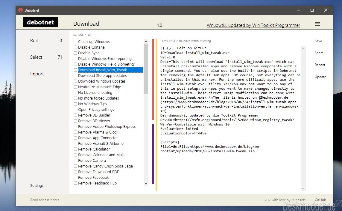The height and width of the screenshot is (211, 342).
Task: Select the Download Windows updates script
Action: tap(102, 81)
